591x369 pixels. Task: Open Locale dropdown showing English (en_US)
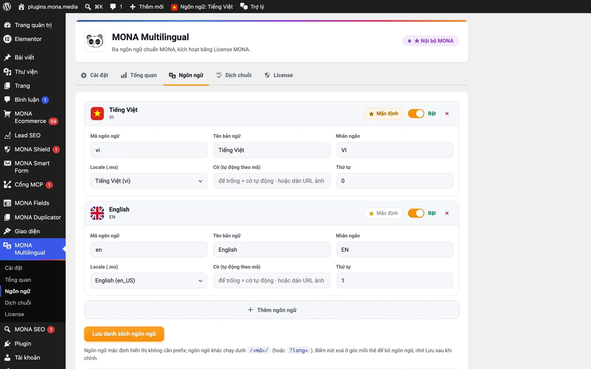(x=149, y=280)
